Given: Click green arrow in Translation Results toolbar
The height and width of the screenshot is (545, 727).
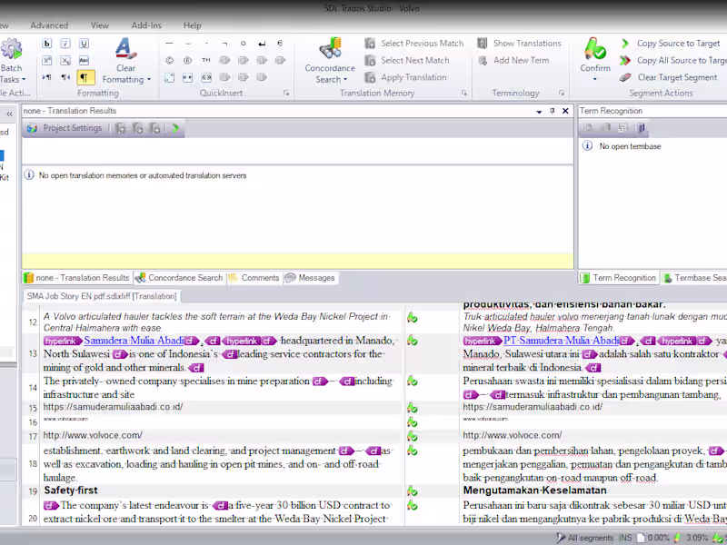Looking at the screenshot, I should [x=175, y=128].
